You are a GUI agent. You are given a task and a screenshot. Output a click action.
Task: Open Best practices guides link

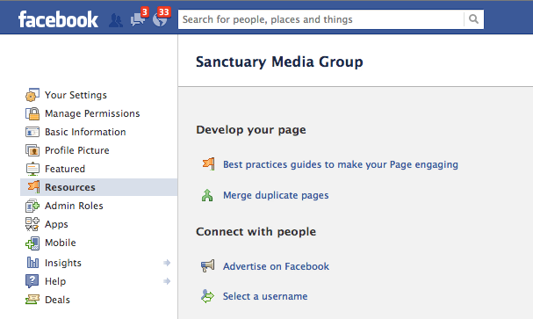click(341, 164)
